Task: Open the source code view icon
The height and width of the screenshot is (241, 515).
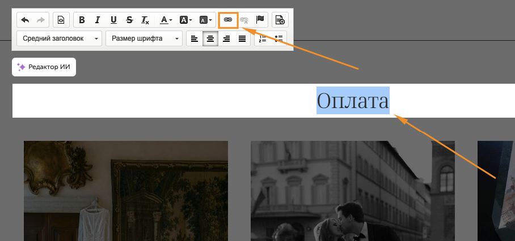Action: click(x=61, y=20)
